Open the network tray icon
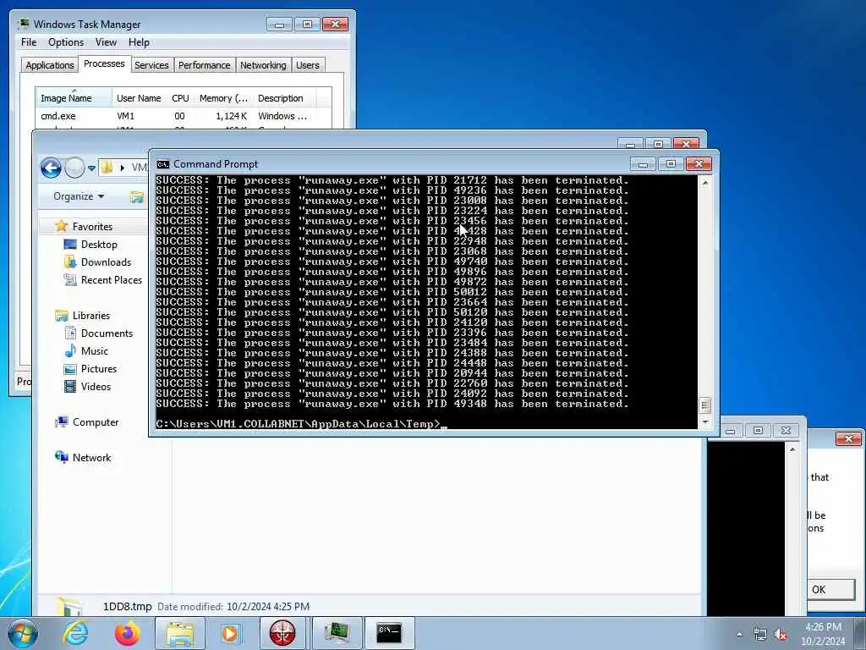This screenshot has height=650, width=866. [x=760, y=635]
